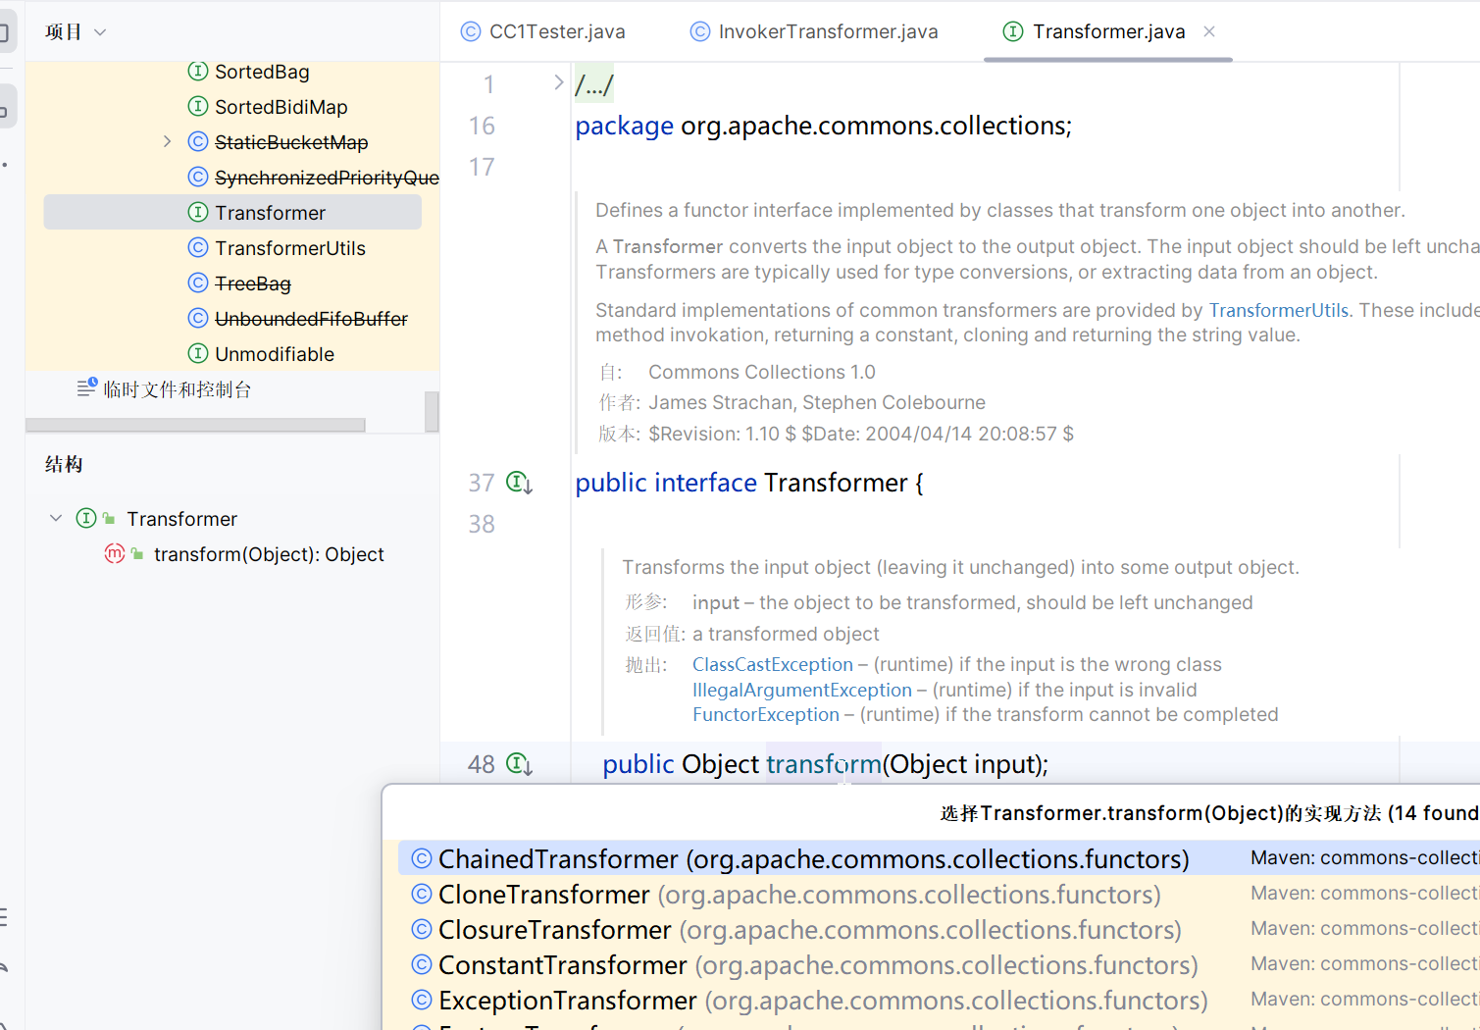Click the interface icon beside SortedBag

198,72
